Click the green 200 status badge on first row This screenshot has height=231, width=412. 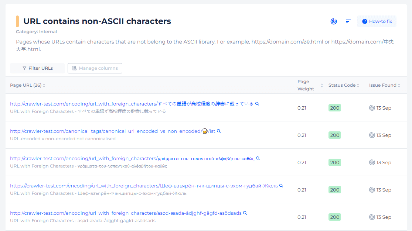pyautogui.click(x=334, y=108)
